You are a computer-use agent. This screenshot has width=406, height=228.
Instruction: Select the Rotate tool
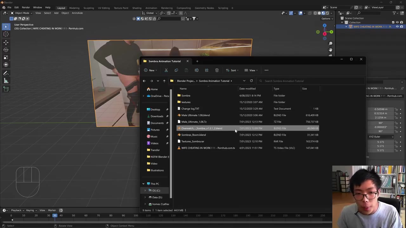click(6, 50)
